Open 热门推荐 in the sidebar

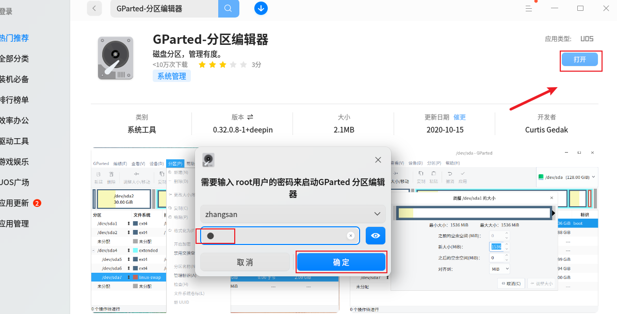point(14,38)
